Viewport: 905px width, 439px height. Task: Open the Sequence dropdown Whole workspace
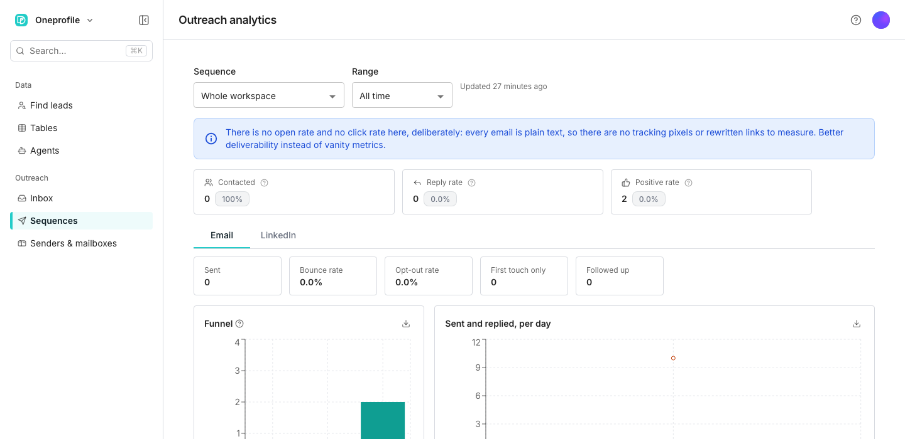269,95
